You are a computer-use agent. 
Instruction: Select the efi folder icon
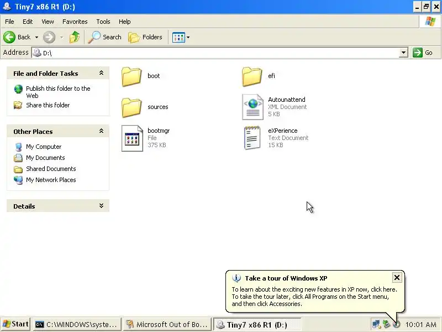coord(252,76)
